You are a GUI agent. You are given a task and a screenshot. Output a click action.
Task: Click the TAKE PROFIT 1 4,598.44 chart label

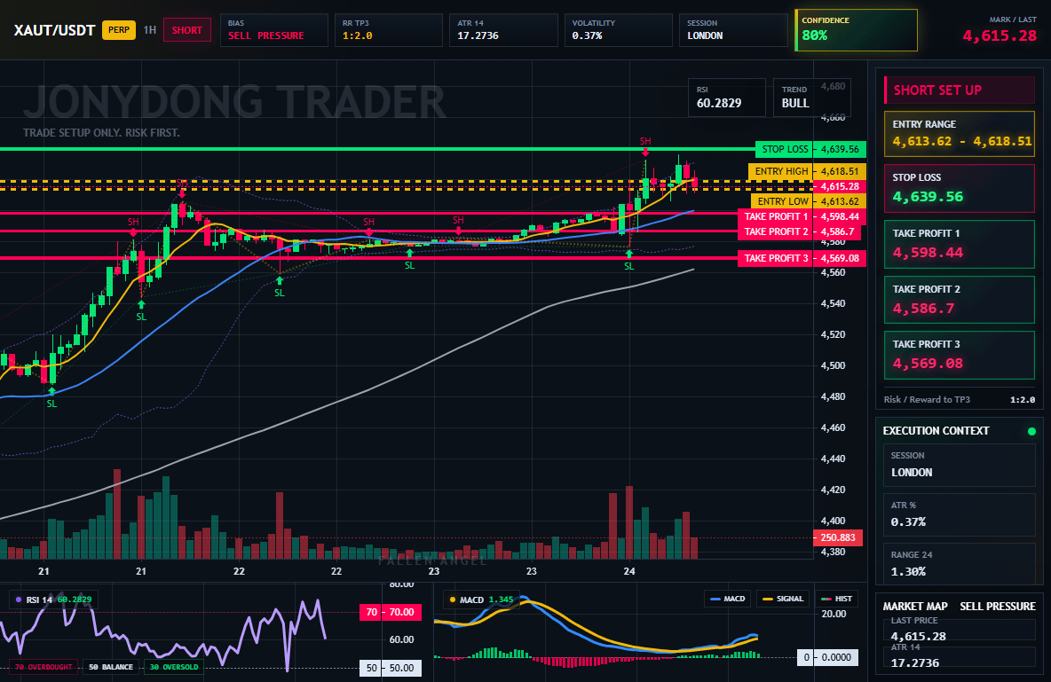802,217
